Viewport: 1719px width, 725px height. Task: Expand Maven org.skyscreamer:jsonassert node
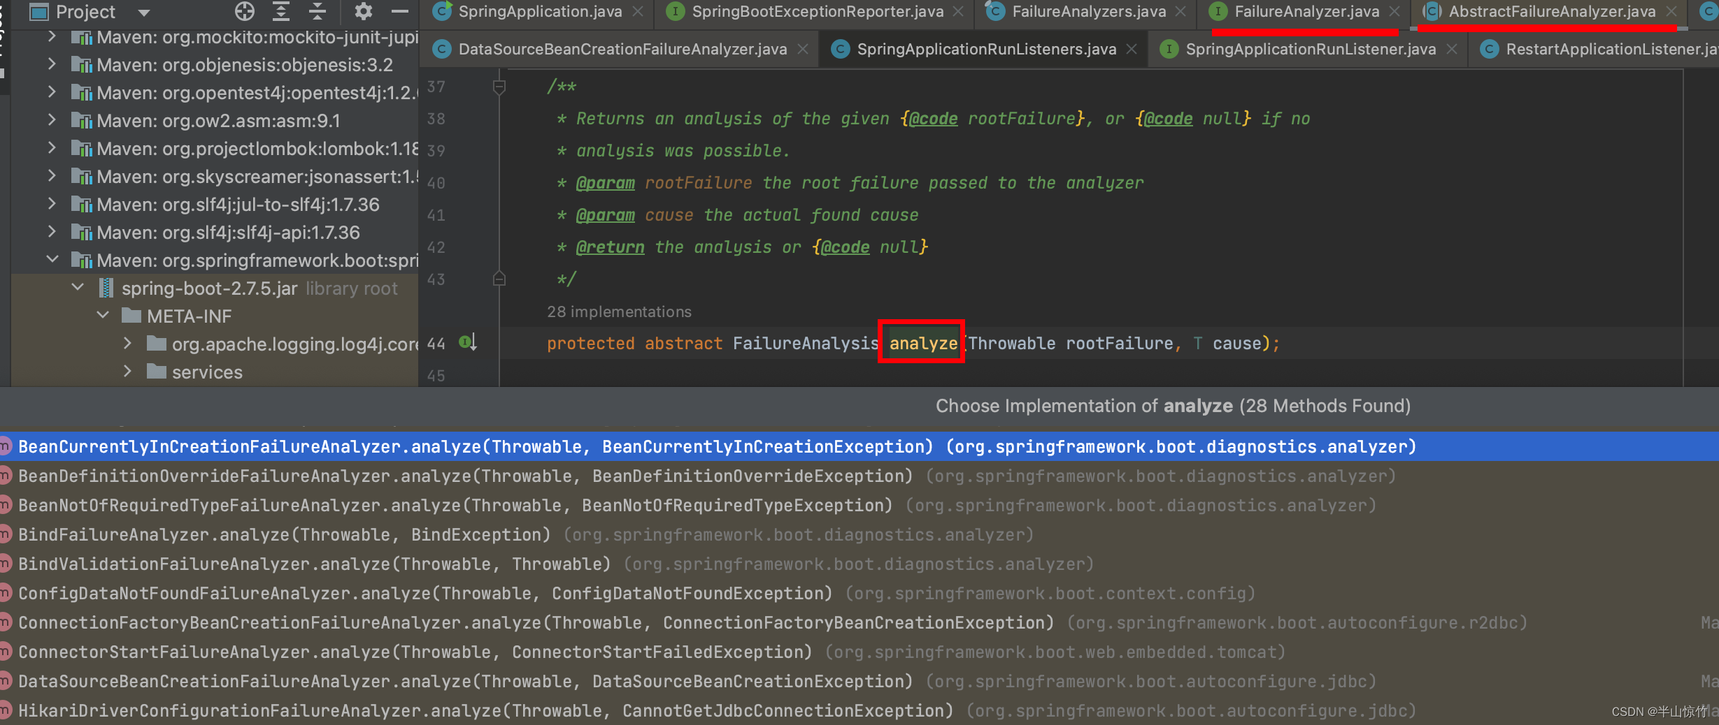point(52,176)
